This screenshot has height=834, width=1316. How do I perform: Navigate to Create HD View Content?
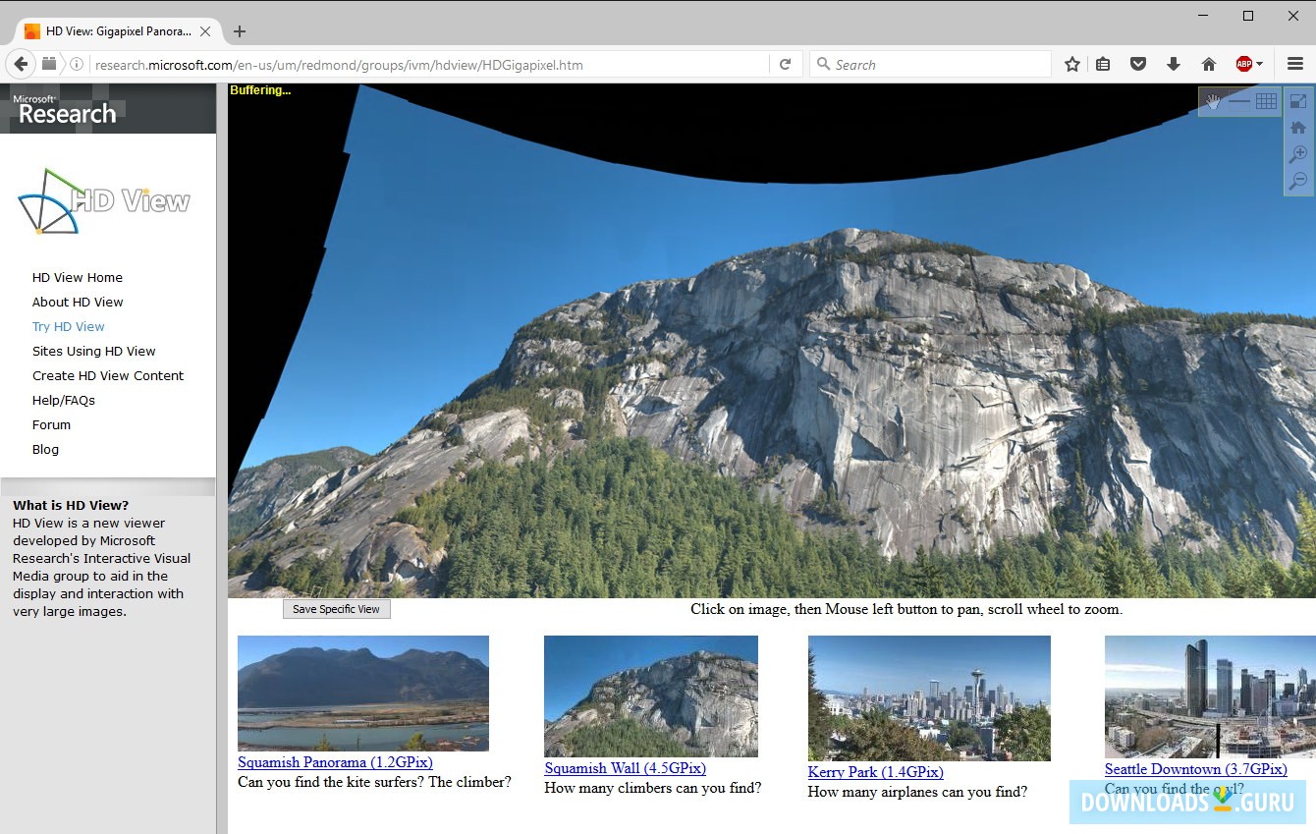tap(108, 376)
